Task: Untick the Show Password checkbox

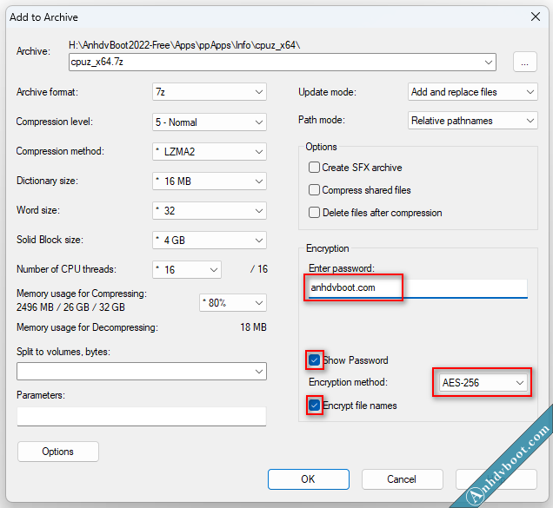Action: pyautogui.click(x=315, y=360)
